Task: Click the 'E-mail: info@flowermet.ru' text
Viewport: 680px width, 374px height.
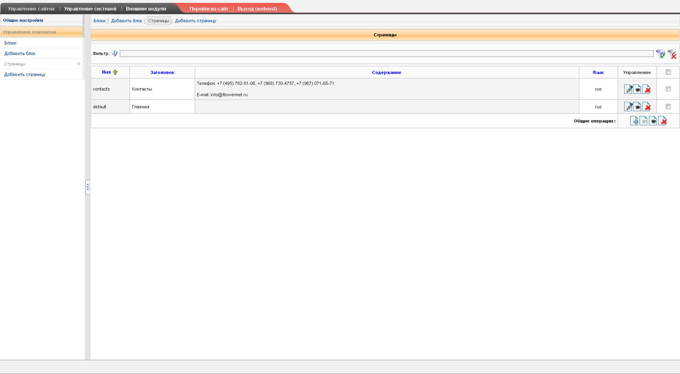Action: (222, 95)
